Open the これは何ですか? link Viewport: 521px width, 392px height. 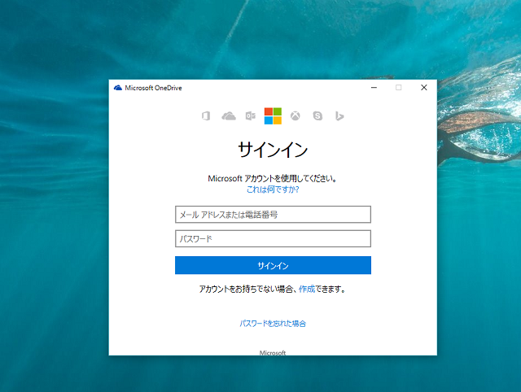coord(273,189)
